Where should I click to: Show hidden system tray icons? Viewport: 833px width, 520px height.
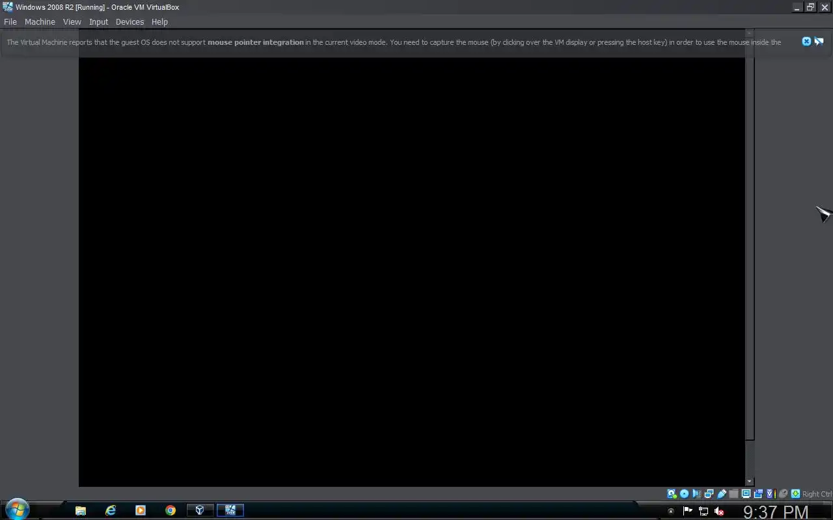pyautogui.click(x=671, y=512)
